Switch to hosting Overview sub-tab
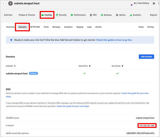 (10, 27)
